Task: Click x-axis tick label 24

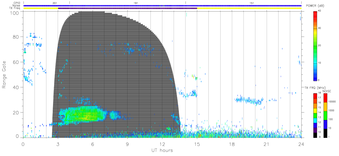Action: 301,144
